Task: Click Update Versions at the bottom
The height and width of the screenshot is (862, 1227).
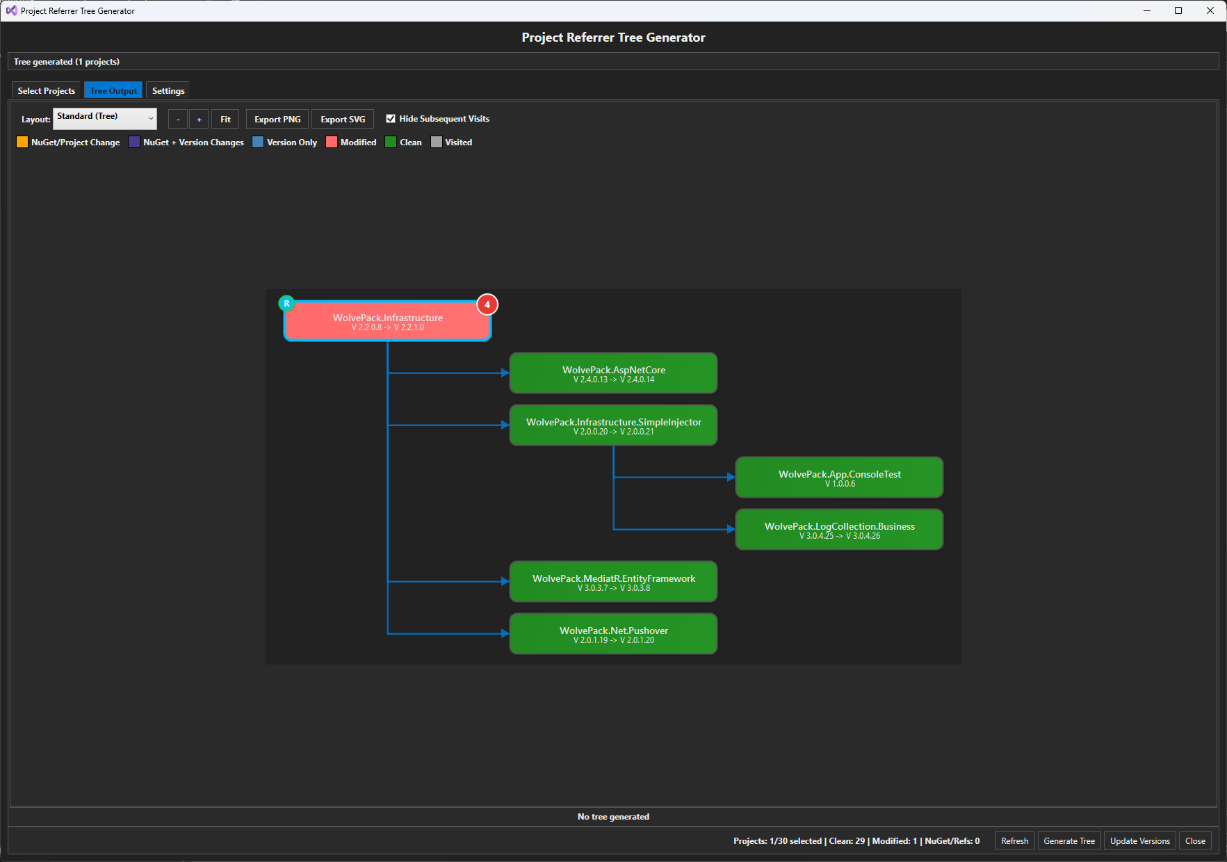Action: tap(1139, 840)
